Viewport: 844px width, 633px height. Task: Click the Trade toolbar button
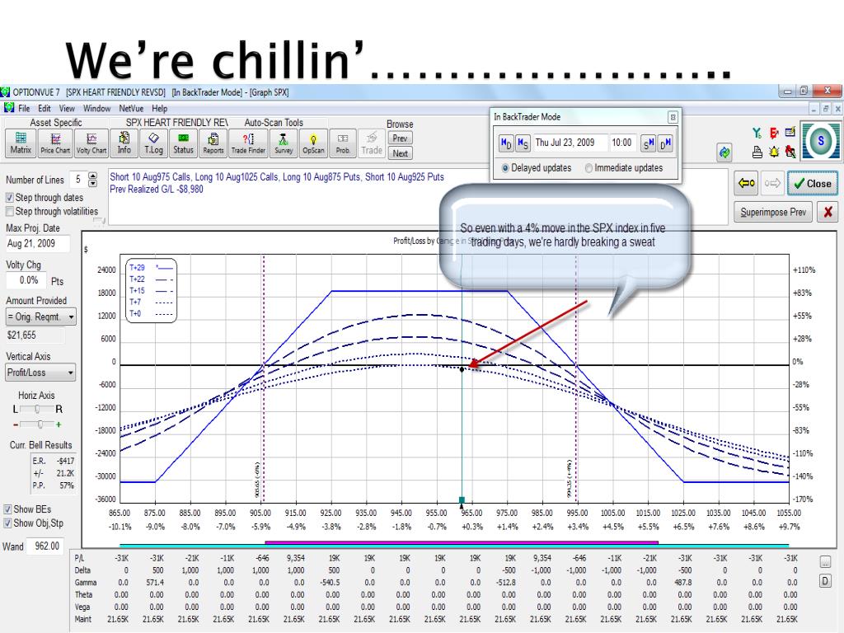pyautogui.click(x=372, y=143)
